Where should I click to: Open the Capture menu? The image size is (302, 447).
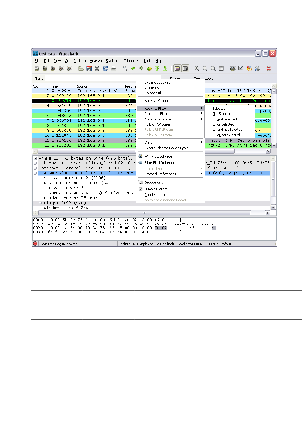[79, 61]
